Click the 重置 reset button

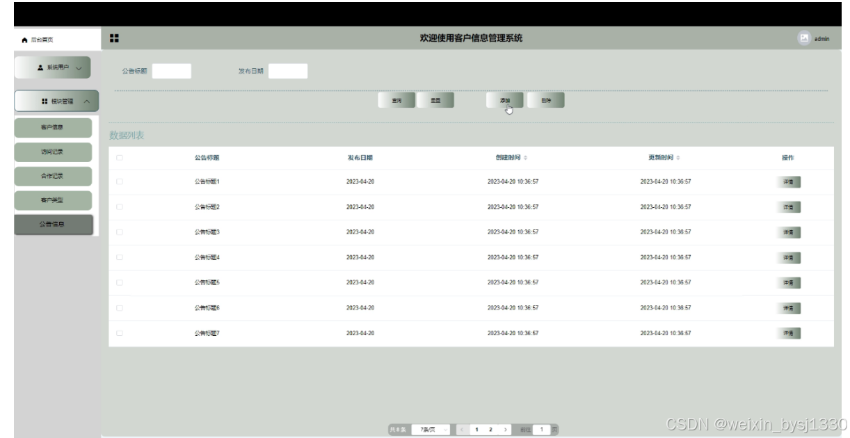[435, 101]
